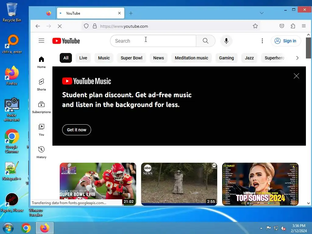Show more category chips with arrow

297,58
